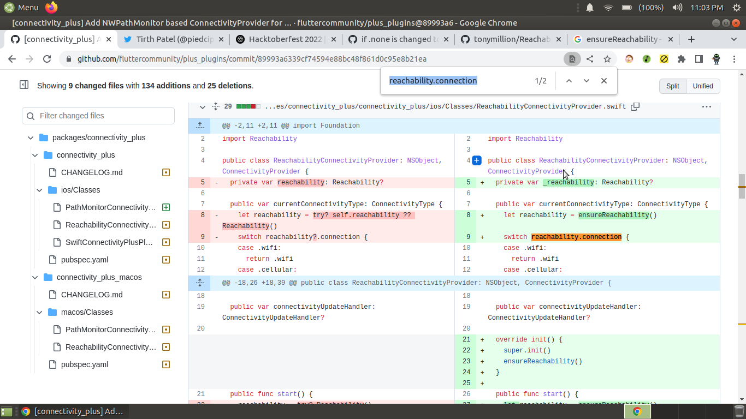Jump to previous search match
746x419 pixels.
click(569, 80)
